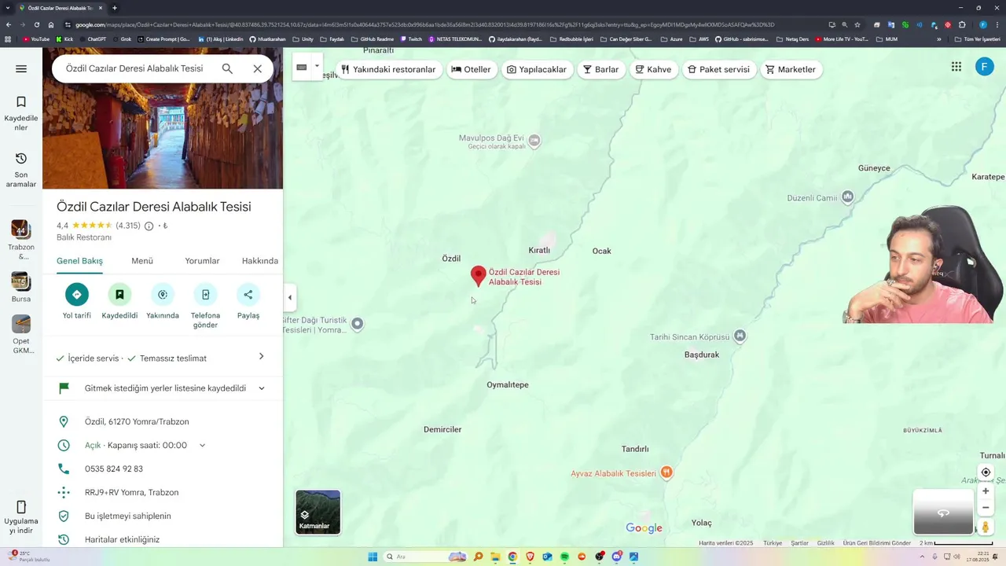Viewport: 1006px width, 566px height.
Task: Click the Oteller chip
Action: (471, 69)
